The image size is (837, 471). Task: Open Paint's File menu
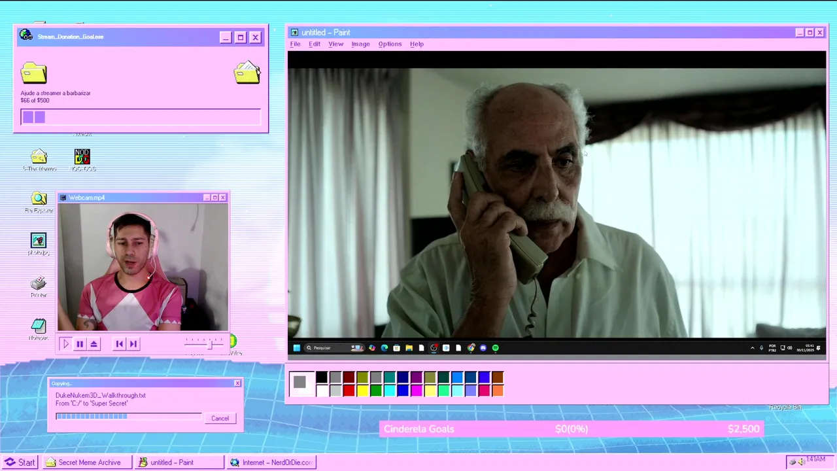point(296,44)
